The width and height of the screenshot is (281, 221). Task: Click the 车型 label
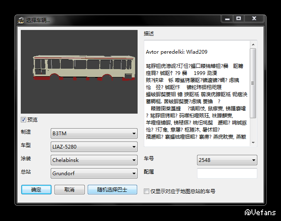click(26, 145)
